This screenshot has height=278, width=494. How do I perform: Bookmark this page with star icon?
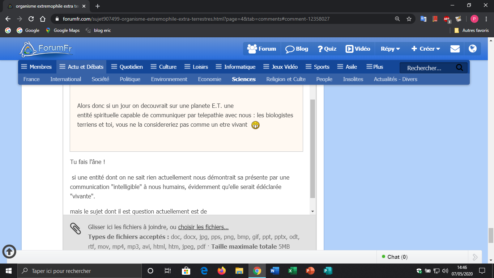409,19
